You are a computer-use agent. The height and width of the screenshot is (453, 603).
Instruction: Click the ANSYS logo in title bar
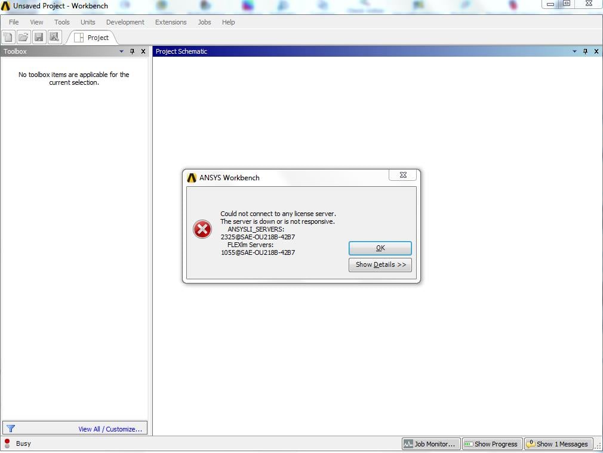point(5,6)
